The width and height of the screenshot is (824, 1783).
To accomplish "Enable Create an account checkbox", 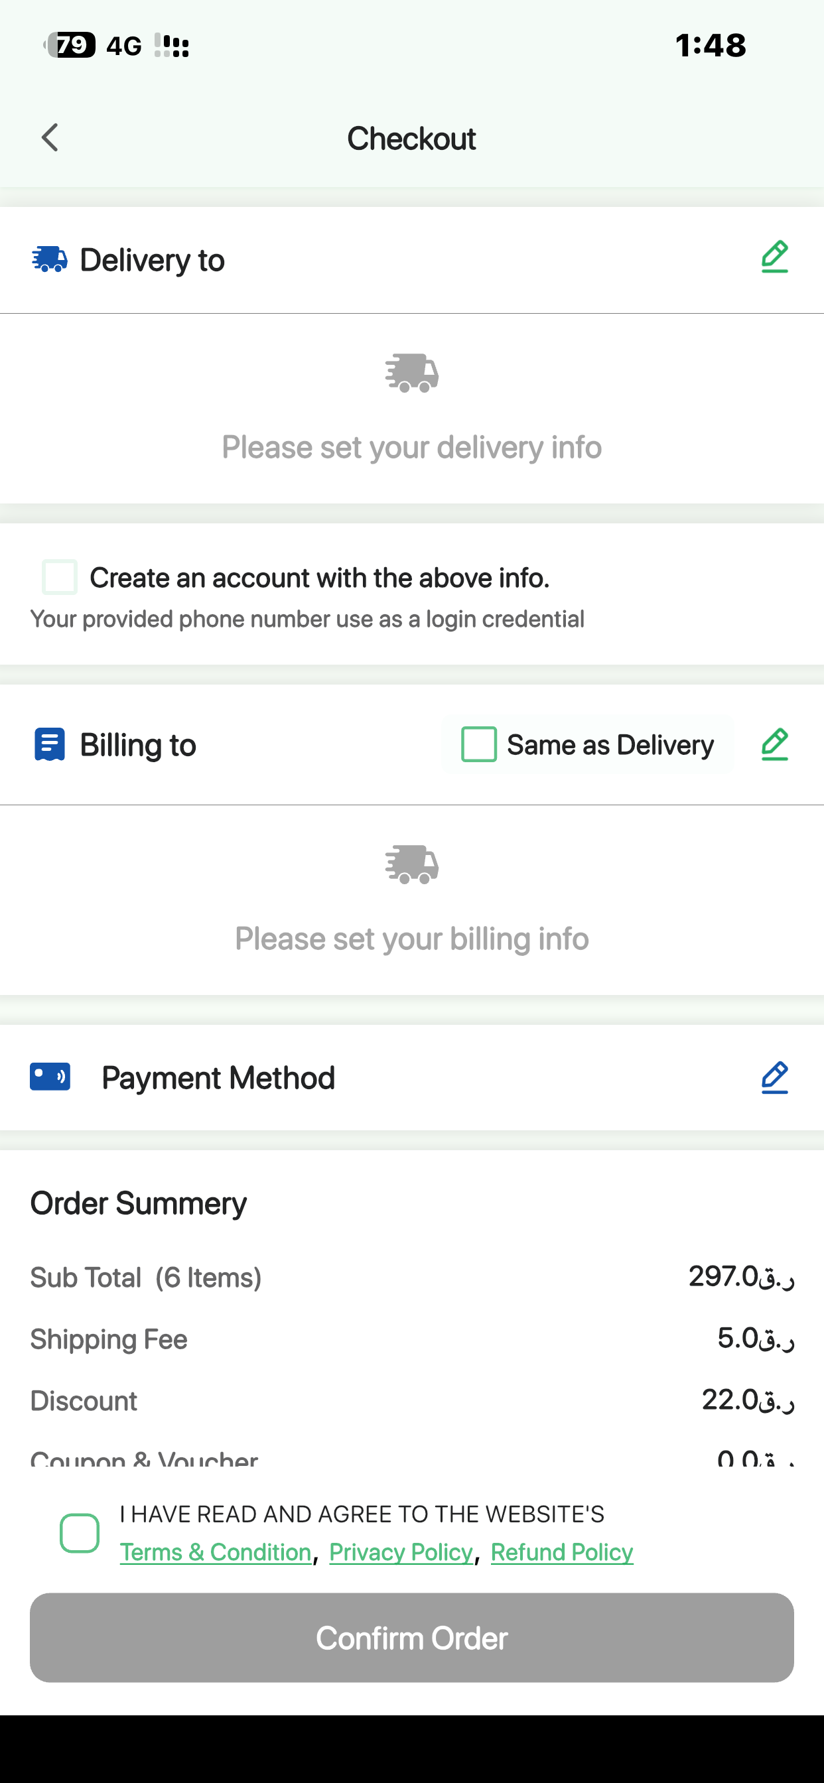I will [x=60, y=577].
